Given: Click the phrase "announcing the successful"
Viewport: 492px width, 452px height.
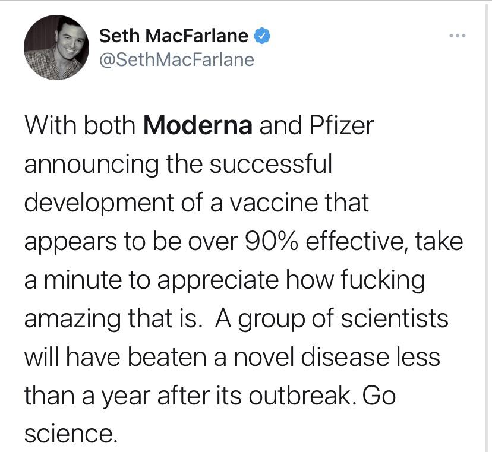Looking at the screenshot, I should 178,164.
